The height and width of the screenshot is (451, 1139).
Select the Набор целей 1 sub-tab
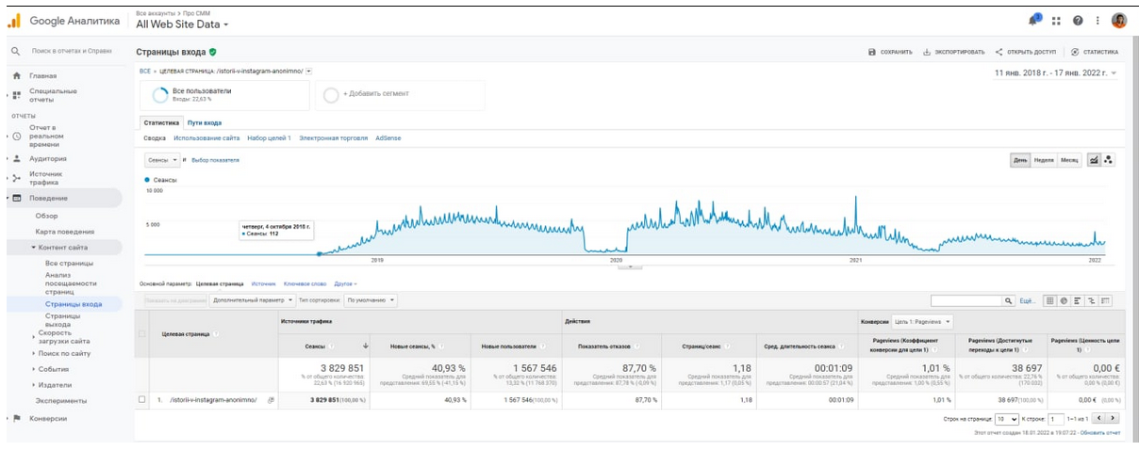point(269,138)
